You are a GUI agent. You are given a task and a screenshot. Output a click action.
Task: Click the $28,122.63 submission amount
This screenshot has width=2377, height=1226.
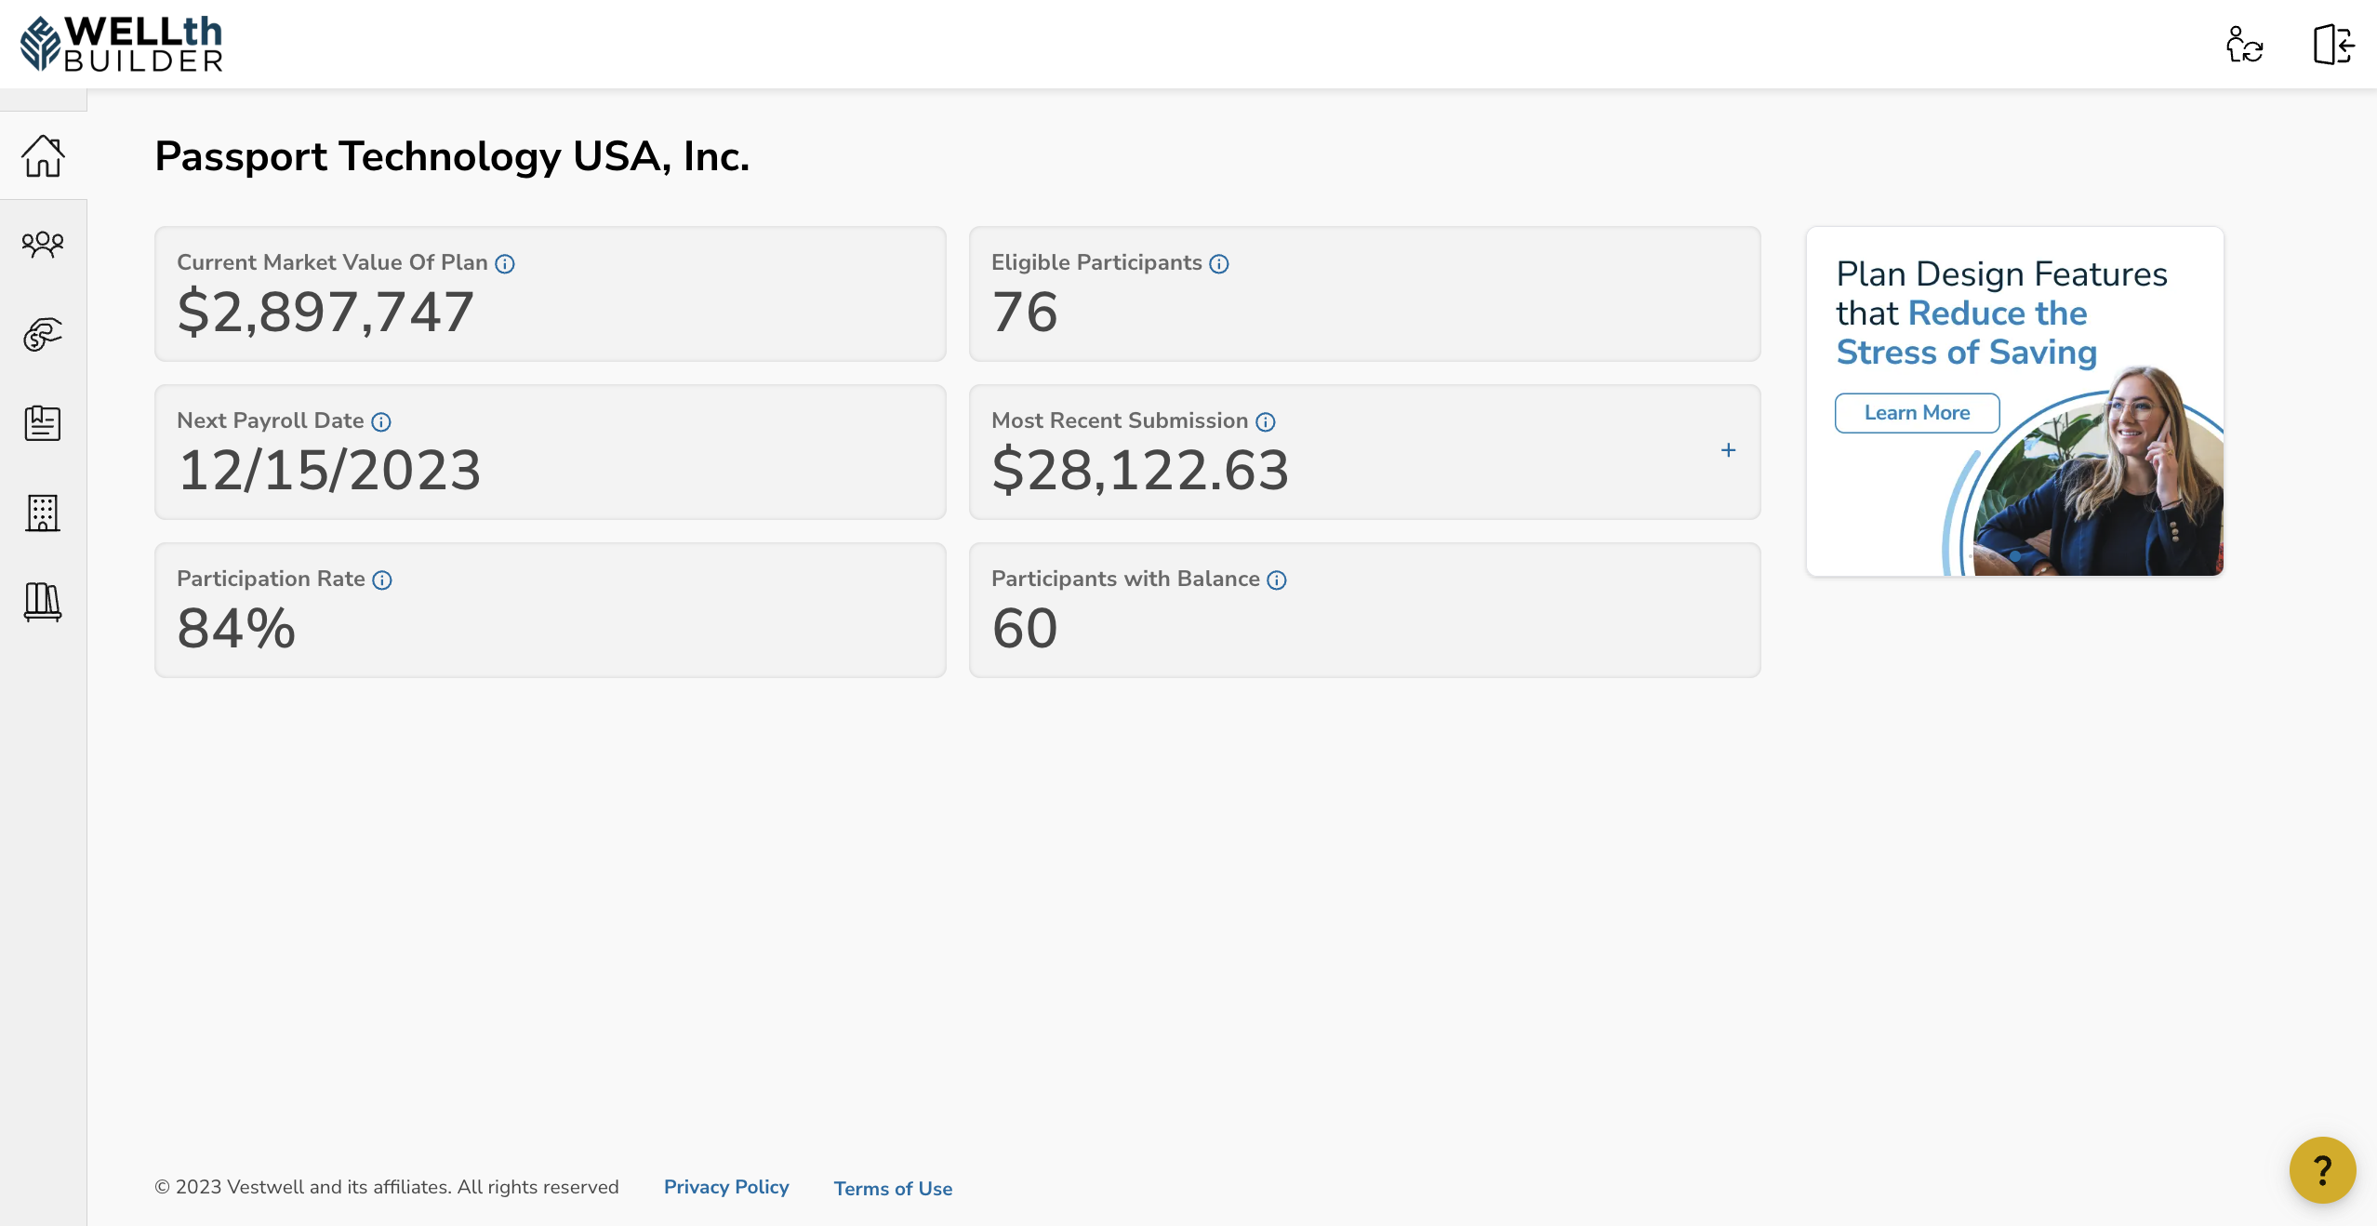tap(1140, 470)
